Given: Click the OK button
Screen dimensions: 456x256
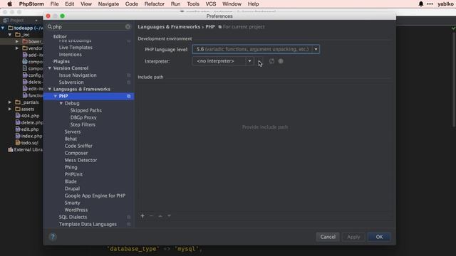Looking at the screenshot, I should (379, 237).
